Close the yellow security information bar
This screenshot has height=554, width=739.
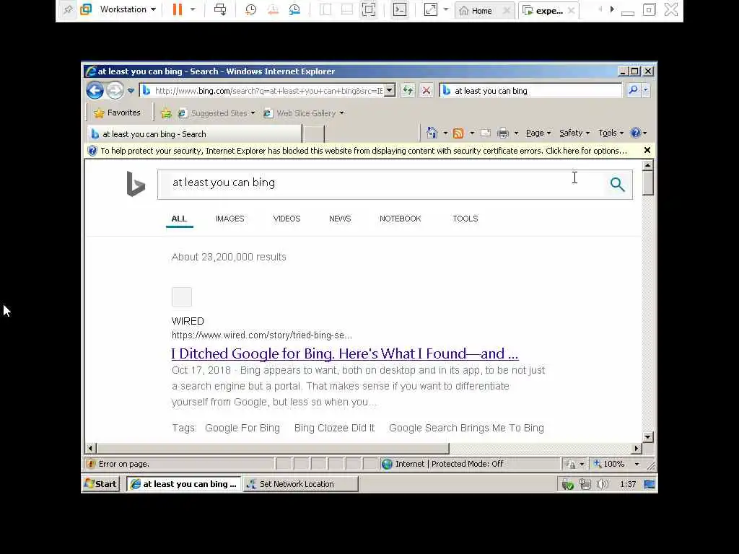[x=647, y=150]
